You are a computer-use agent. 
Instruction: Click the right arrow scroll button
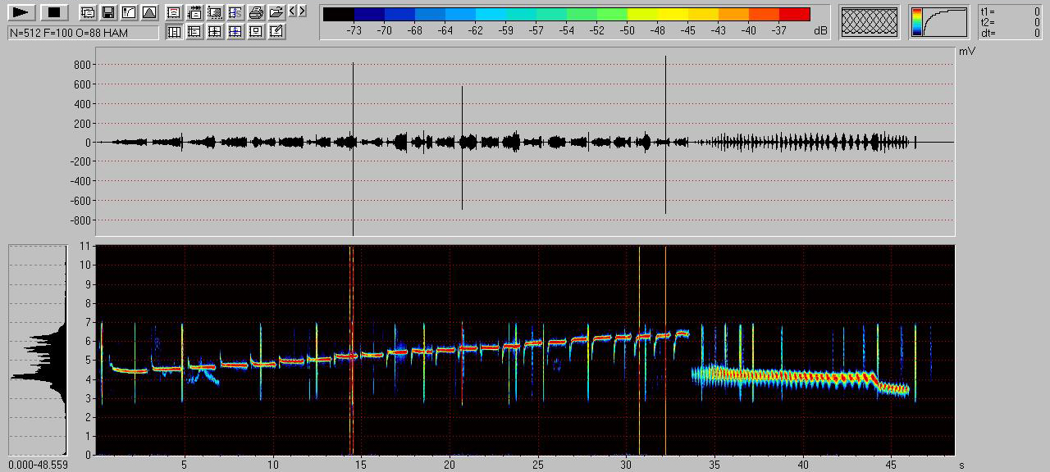click(x=302, y=11)
